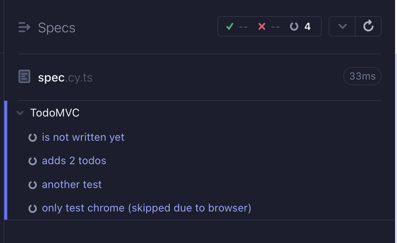The height and width of the screenshot is (243, 397).
Task: Click the spinner icon beside 'another test'
Action: [33, 185]
